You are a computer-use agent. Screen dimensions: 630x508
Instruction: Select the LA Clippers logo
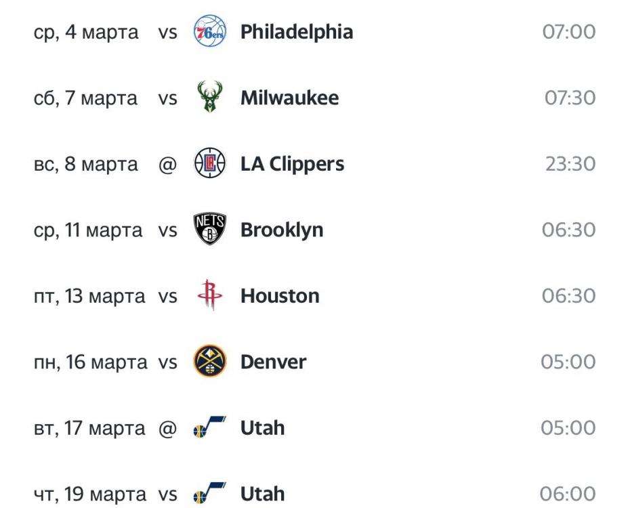pos(209,164)
